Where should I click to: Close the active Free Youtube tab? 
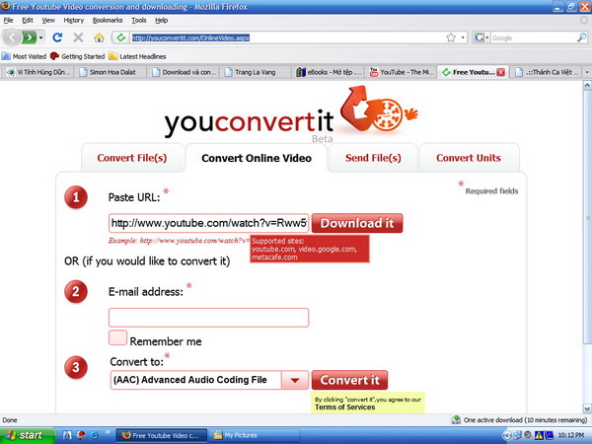pyautogui.click(x=500, y=72)
